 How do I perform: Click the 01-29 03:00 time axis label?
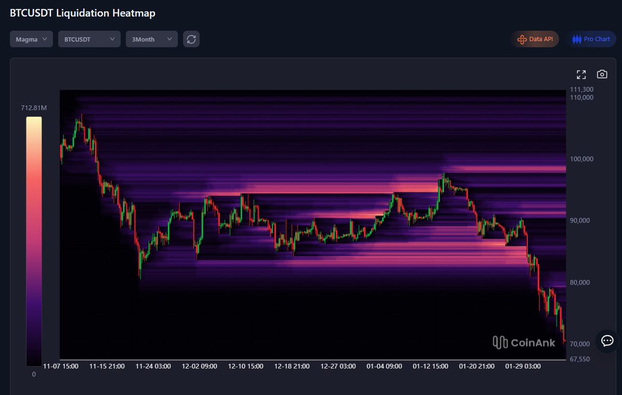click(522, 367)
